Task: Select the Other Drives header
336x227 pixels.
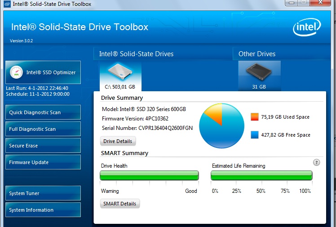Action: (257, 54)
